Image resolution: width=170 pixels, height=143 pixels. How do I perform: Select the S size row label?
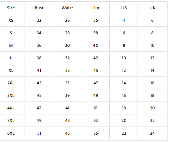[11, 33]
